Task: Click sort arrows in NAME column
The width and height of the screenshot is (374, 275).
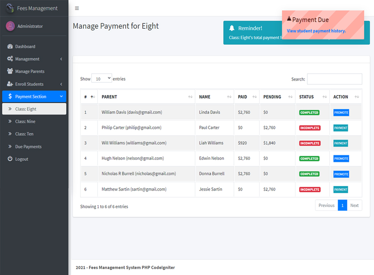Action: (229, 97)
